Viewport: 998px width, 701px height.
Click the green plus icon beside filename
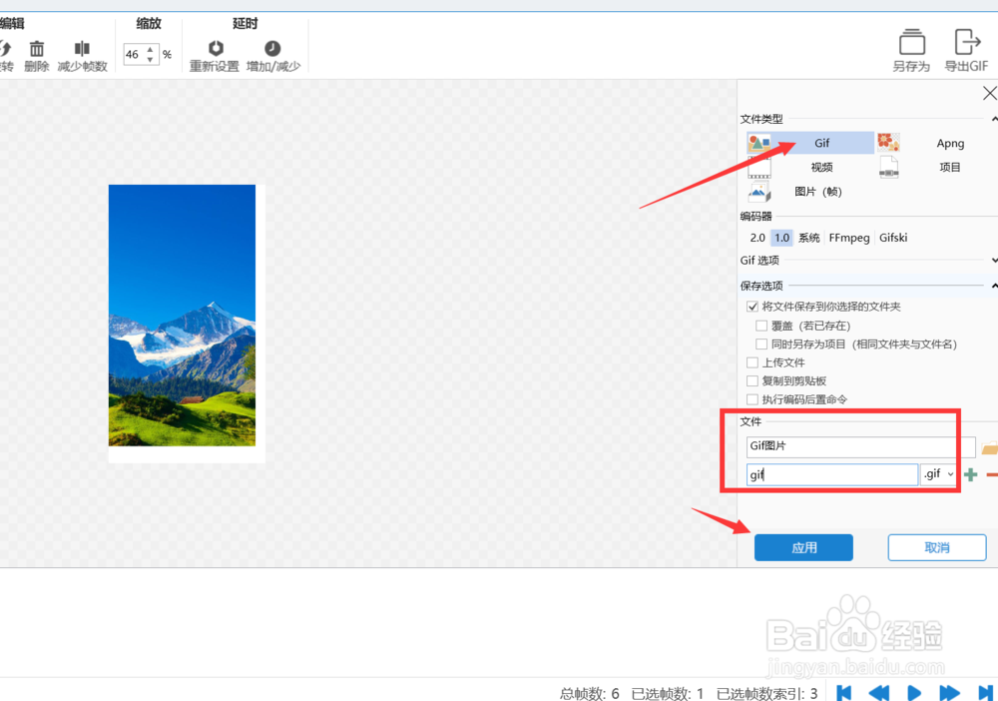pos(971,474)
